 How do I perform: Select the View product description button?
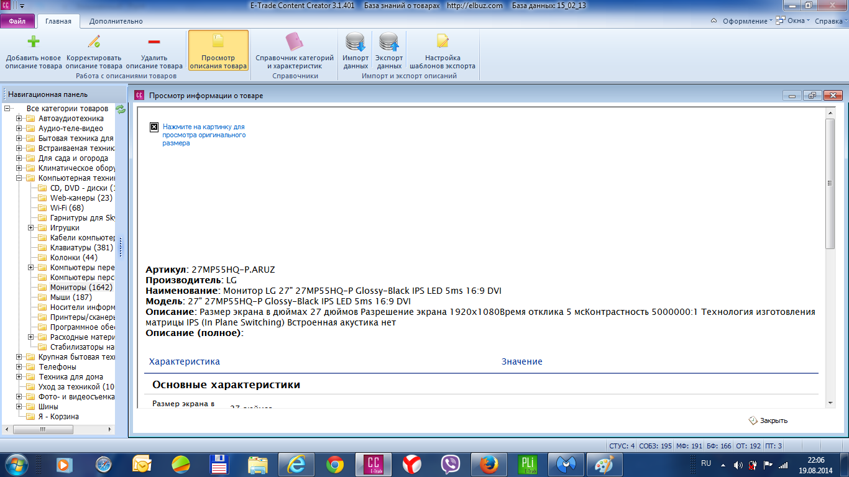coord(218,50)
